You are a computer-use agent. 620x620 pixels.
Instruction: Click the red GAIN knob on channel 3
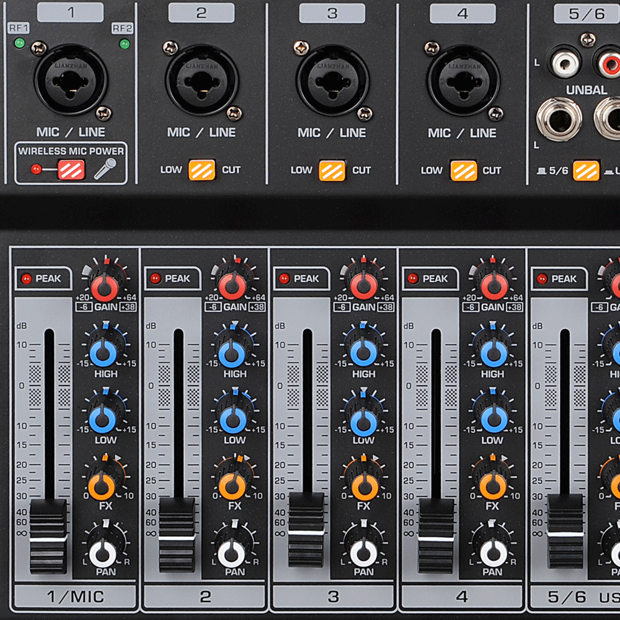[363, 285]
